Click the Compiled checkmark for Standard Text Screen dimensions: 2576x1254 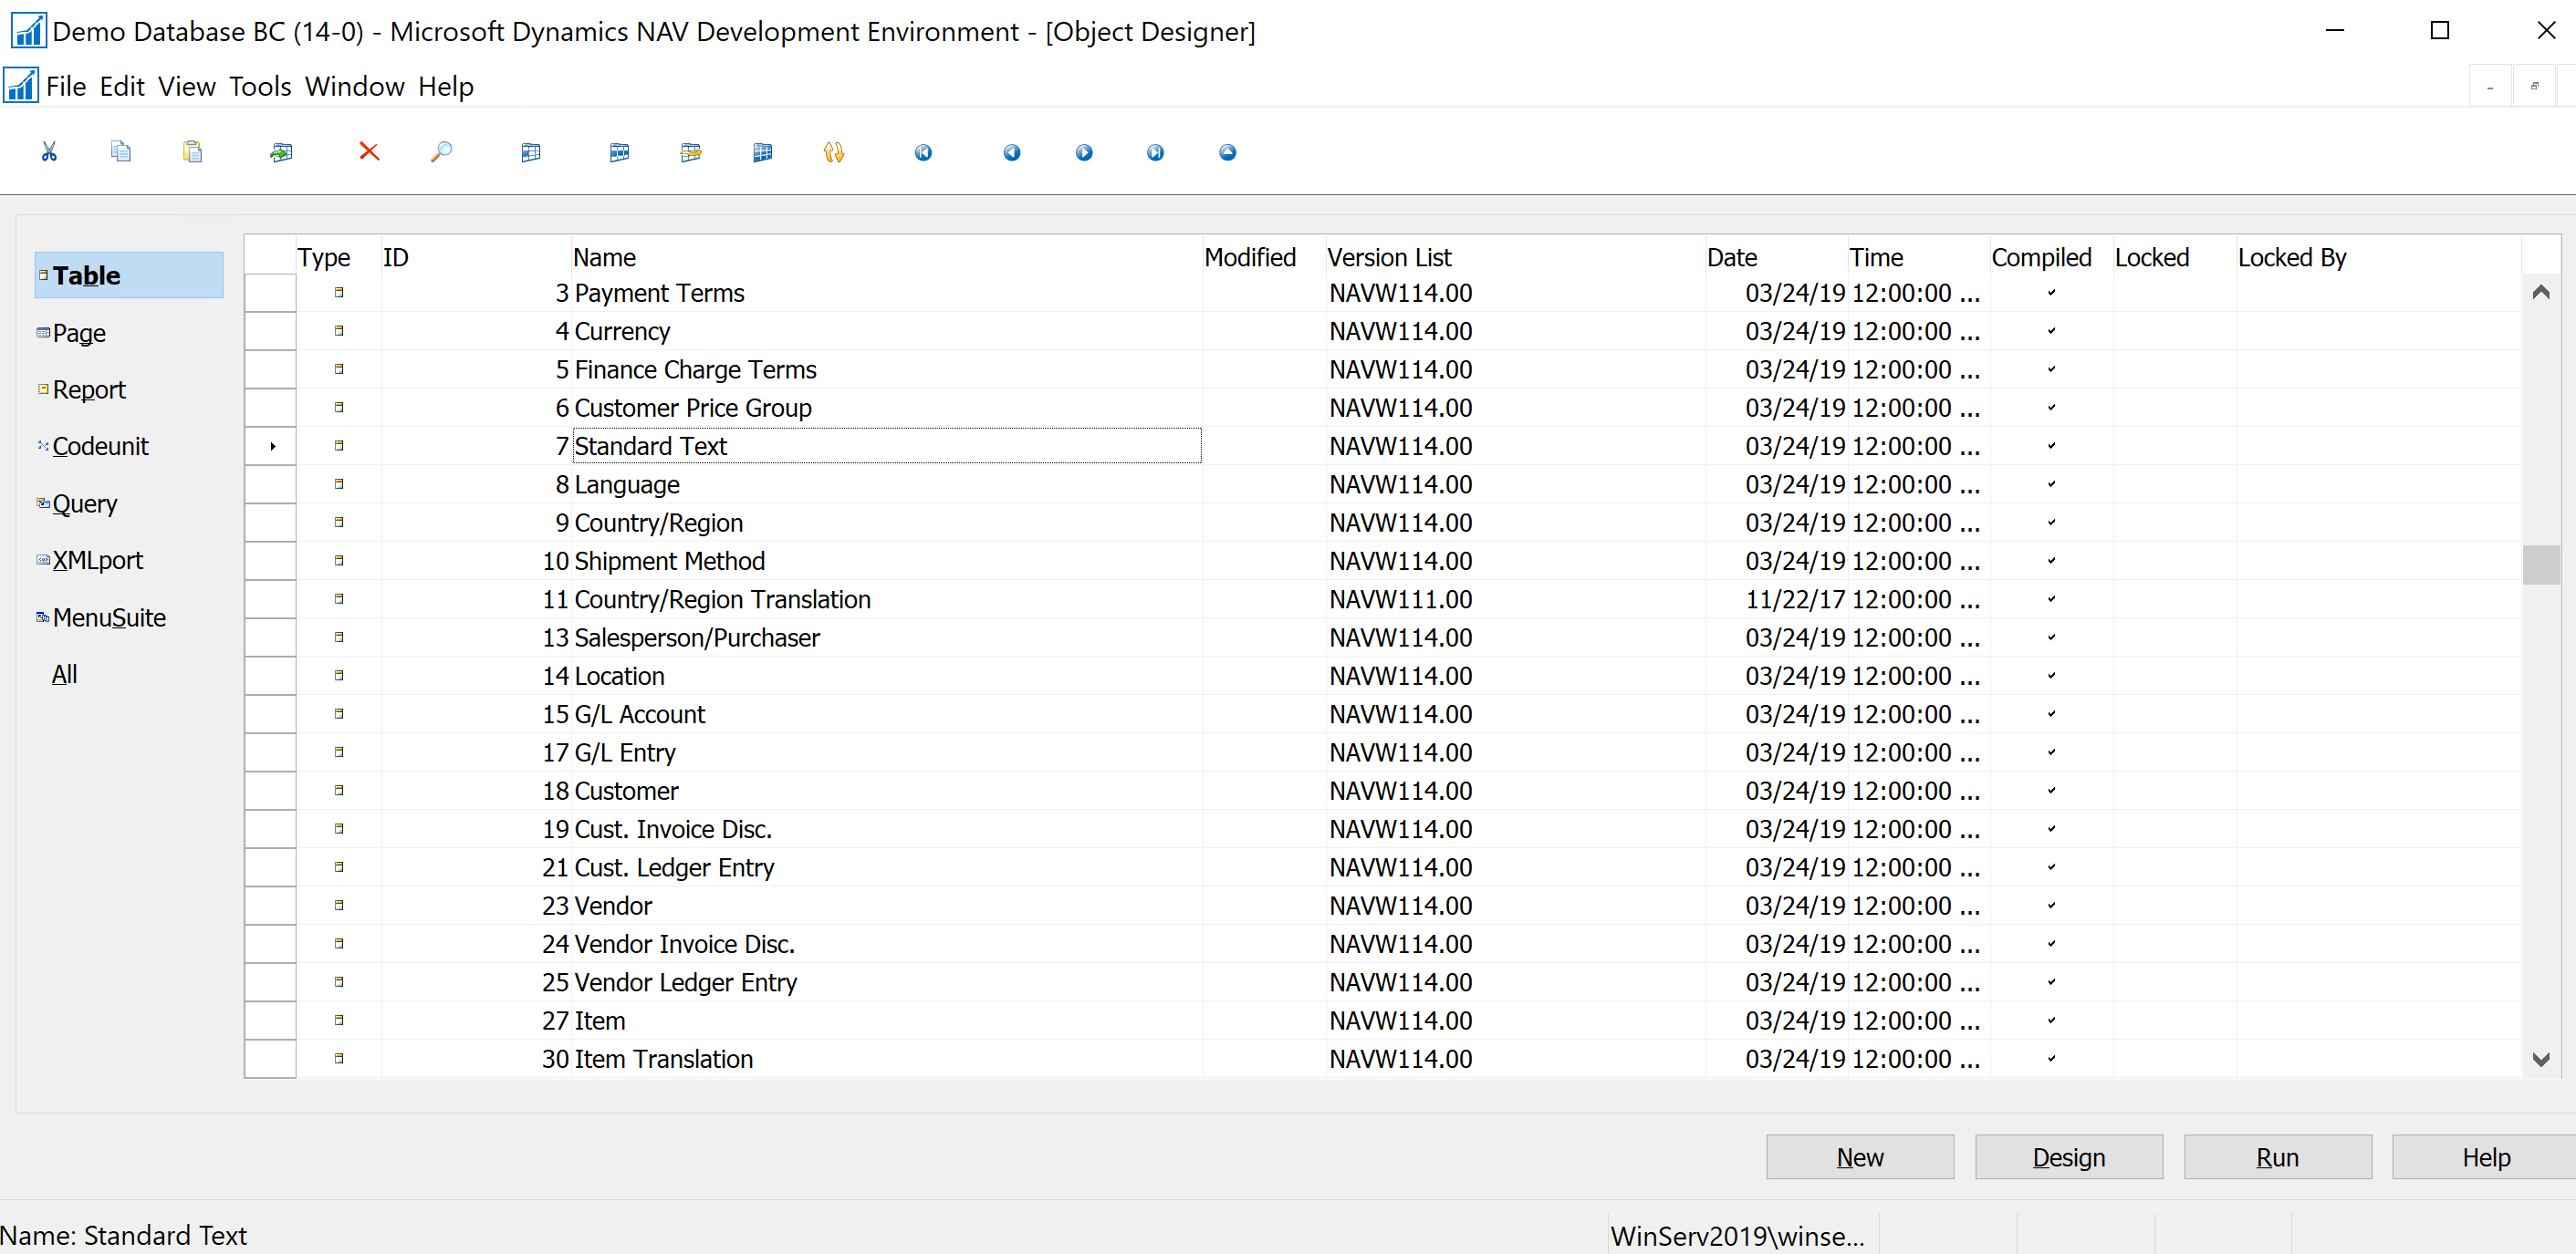pos(2051,446)
